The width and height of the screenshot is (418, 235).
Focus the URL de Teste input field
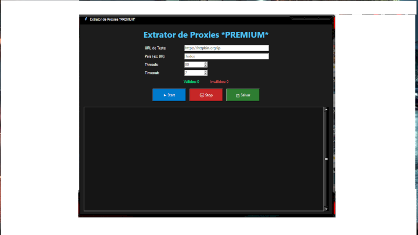[x=226, y=48]
